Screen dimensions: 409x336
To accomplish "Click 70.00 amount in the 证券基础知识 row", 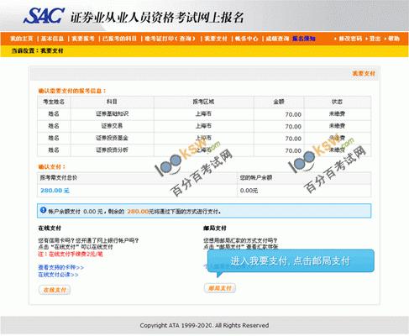I will (x=293, y=114).
